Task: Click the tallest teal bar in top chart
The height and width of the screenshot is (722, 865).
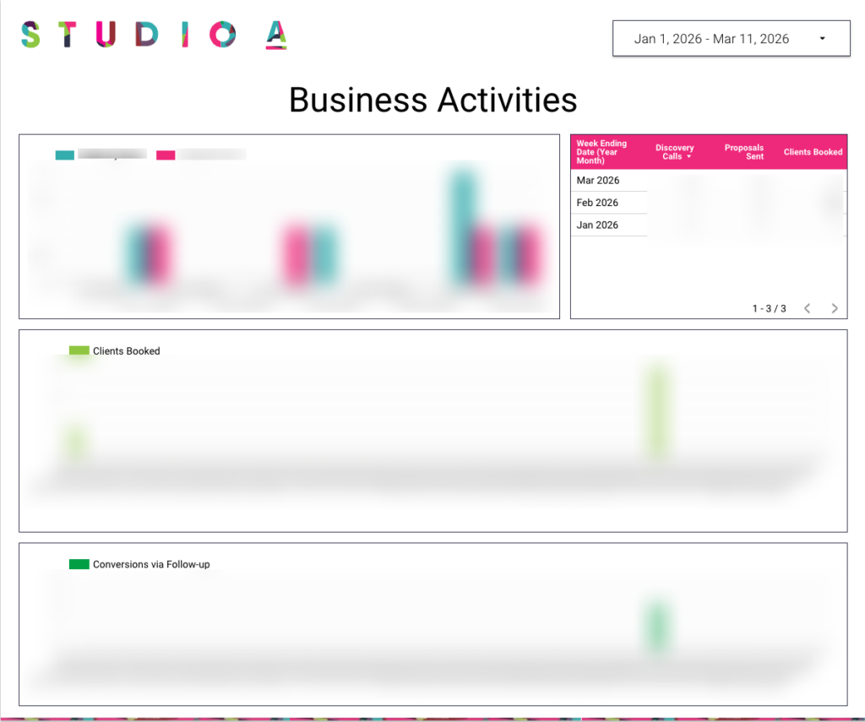Action: tap(461, 228)
